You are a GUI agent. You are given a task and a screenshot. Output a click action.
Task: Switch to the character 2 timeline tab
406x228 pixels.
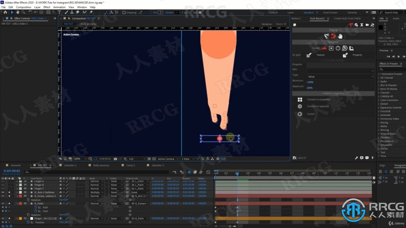(70, 165)
